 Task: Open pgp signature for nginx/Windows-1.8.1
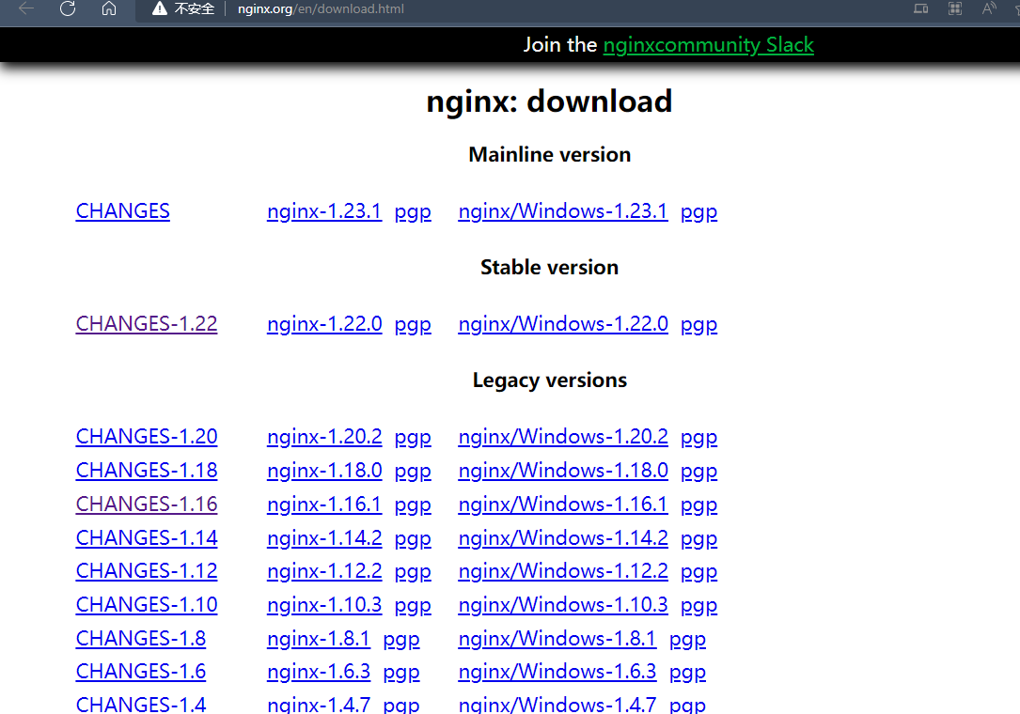click(687, 640)
